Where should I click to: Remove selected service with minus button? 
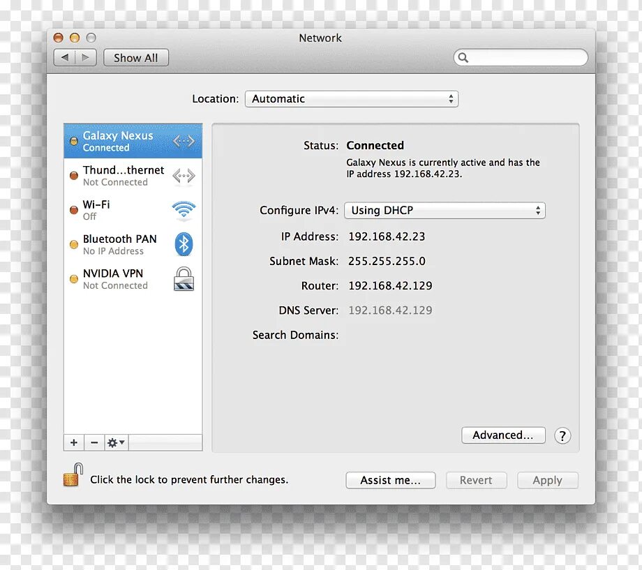(x=94, y=442)
